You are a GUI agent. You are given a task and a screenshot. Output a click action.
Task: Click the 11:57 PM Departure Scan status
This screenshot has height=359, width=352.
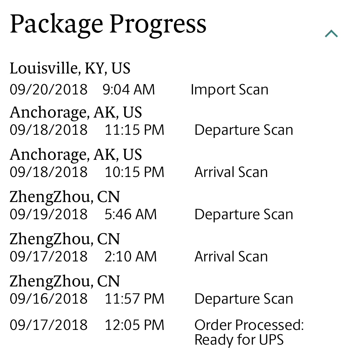244,299
